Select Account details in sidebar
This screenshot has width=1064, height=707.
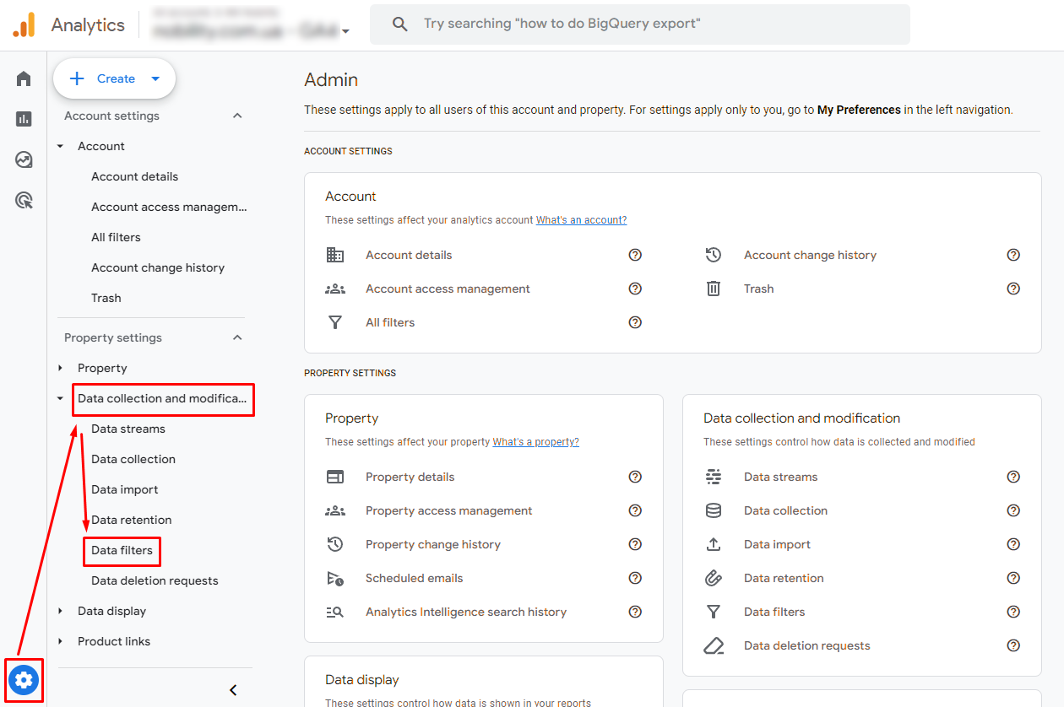135,176
